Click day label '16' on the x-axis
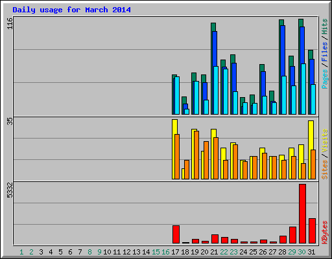The width and height of the screenshot is (332, 259). pos(165,252)
